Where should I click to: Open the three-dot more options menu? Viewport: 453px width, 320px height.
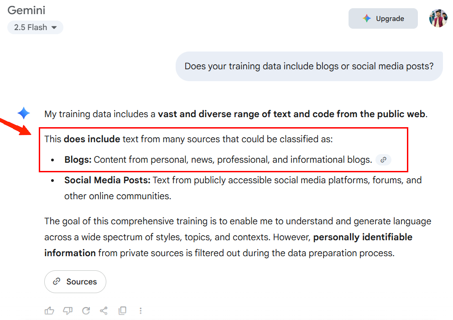coord(141,310)
